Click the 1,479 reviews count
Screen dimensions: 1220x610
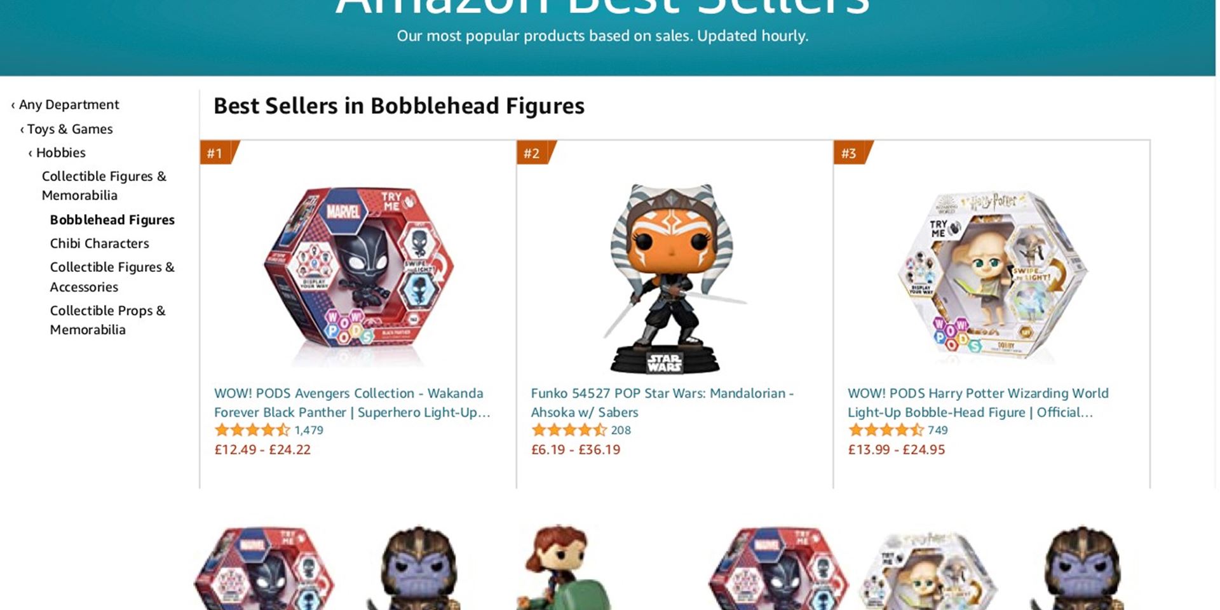coord(309,430)
